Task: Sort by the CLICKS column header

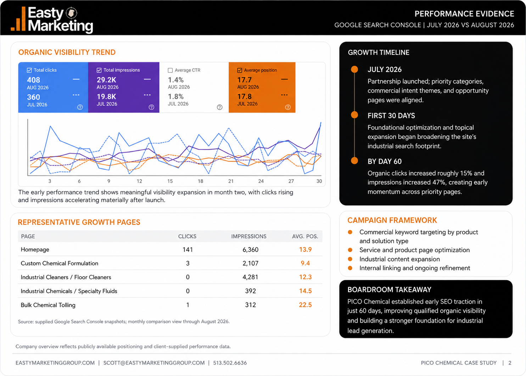Action: point(187,236)
